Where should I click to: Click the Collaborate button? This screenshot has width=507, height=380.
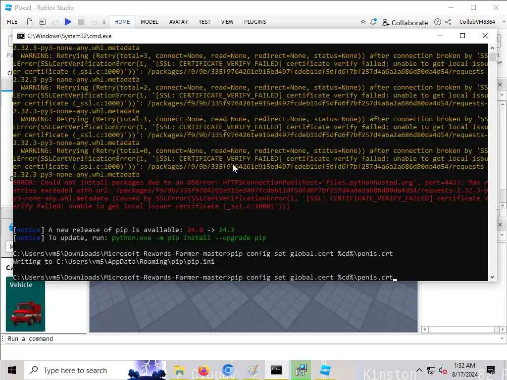coord(405,23)
